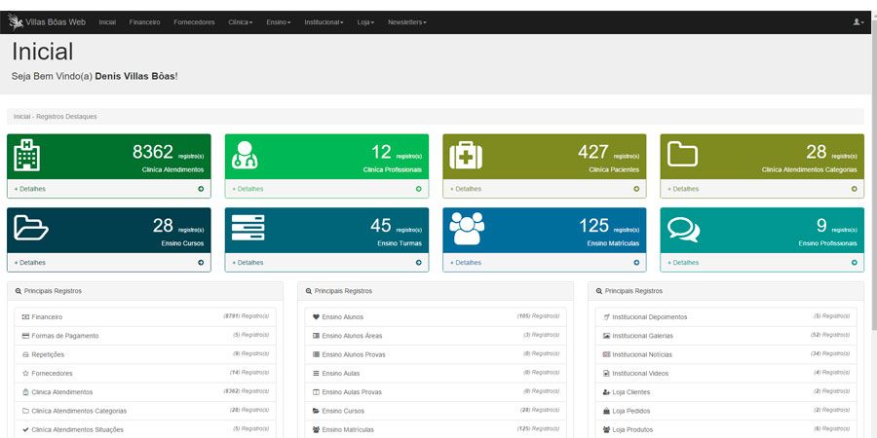Click the open folder icon on Ensino Cursos
Screen dimensions: 877x438
(x=31, y=229)
